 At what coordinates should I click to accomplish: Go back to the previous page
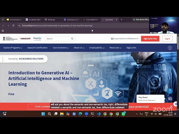(3, 25)
